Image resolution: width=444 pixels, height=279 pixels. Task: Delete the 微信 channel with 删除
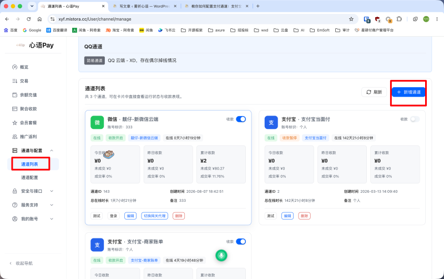(x=179, y=216)
